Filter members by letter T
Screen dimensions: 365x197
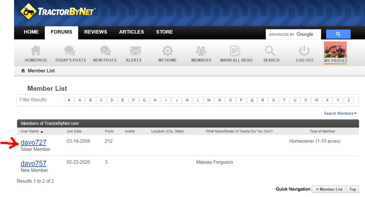coord(284,100)
